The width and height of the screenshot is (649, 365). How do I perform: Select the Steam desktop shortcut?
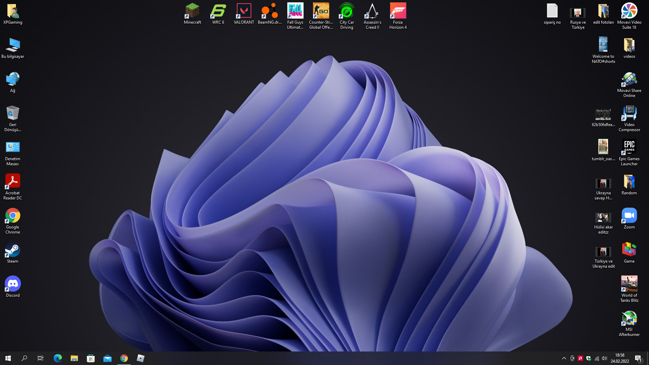13,253
